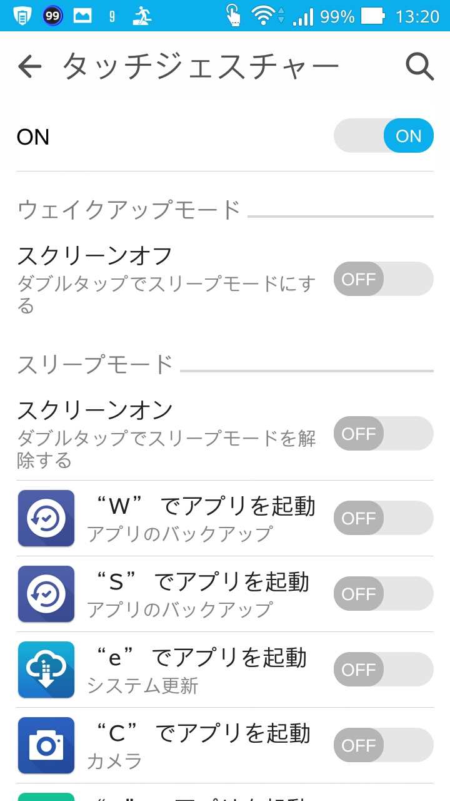The height and width of the screenshot is (801, 450).
Task: Toggle the "W" でアプリを起動 switch
Action: coord(383,518)
